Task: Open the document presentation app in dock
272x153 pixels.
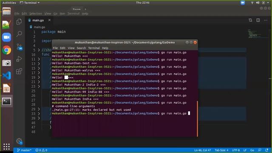Action: pos(7,88)
